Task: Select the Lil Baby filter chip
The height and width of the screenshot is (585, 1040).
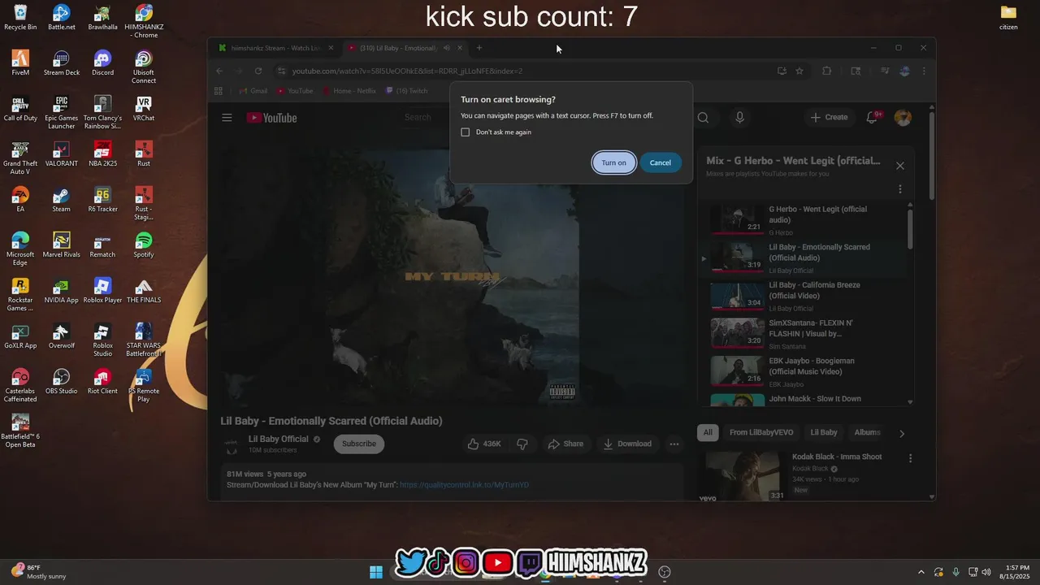Action: click(823, 432)
